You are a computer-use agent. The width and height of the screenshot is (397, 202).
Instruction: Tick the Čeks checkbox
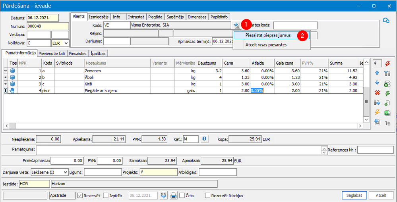pos(182,195)
